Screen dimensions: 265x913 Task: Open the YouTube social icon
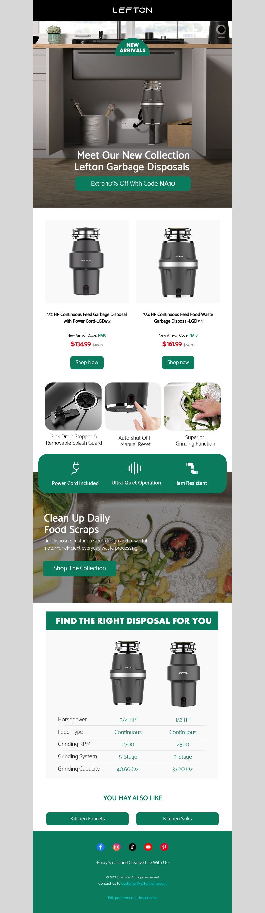point(148,847)
